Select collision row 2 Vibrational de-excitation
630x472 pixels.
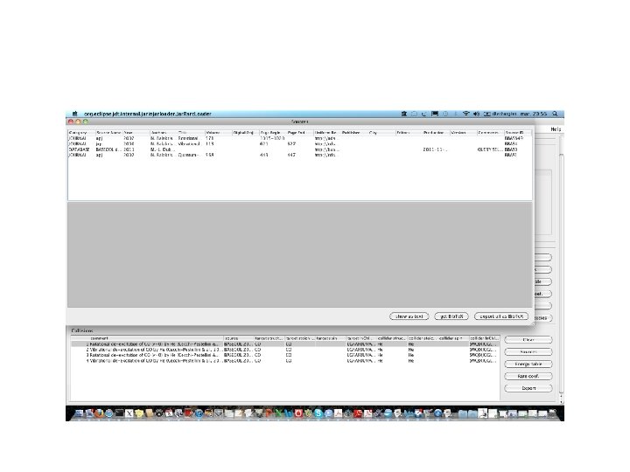point(285,350)
